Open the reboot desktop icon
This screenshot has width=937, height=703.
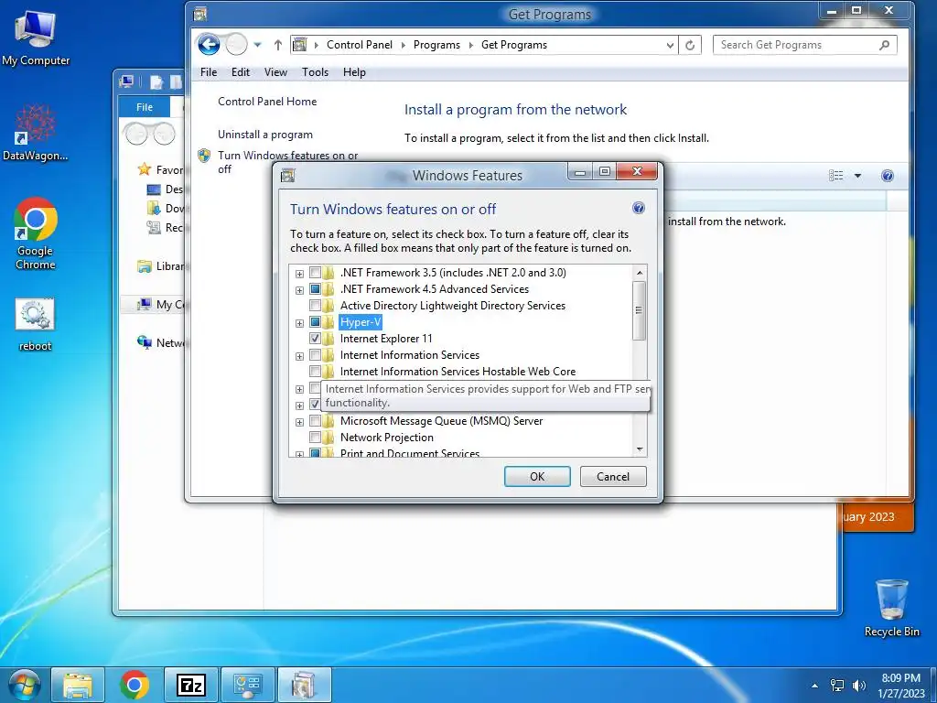(x=36, y=324)
